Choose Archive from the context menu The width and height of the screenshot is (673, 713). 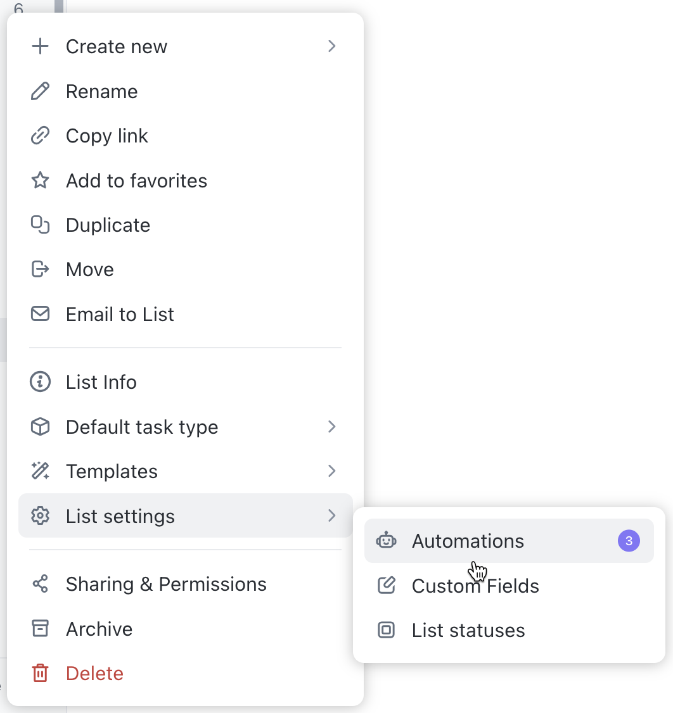tap(99, 629)
